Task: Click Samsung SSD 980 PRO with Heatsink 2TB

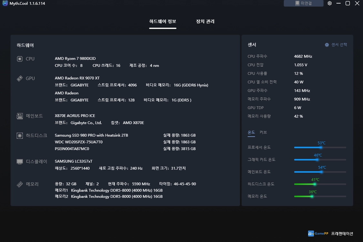Action: [x=91, y=135]
